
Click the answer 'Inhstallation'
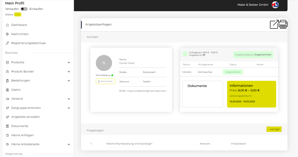[x=238, y=144]
